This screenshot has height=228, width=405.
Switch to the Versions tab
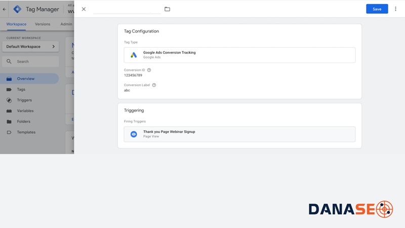coord(43,24)
